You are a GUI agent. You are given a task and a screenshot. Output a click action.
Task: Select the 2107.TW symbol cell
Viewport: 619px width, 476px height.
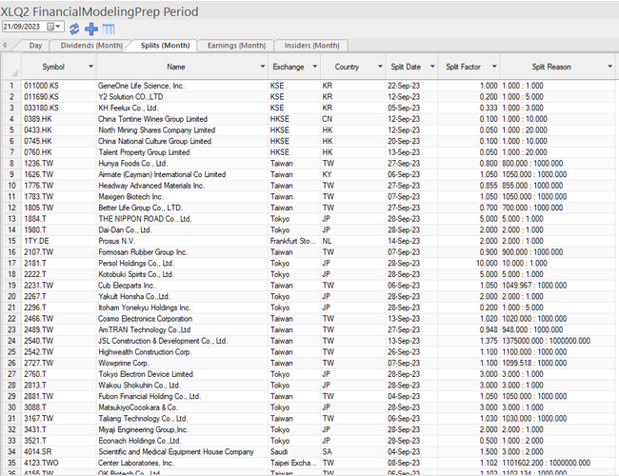59,252
